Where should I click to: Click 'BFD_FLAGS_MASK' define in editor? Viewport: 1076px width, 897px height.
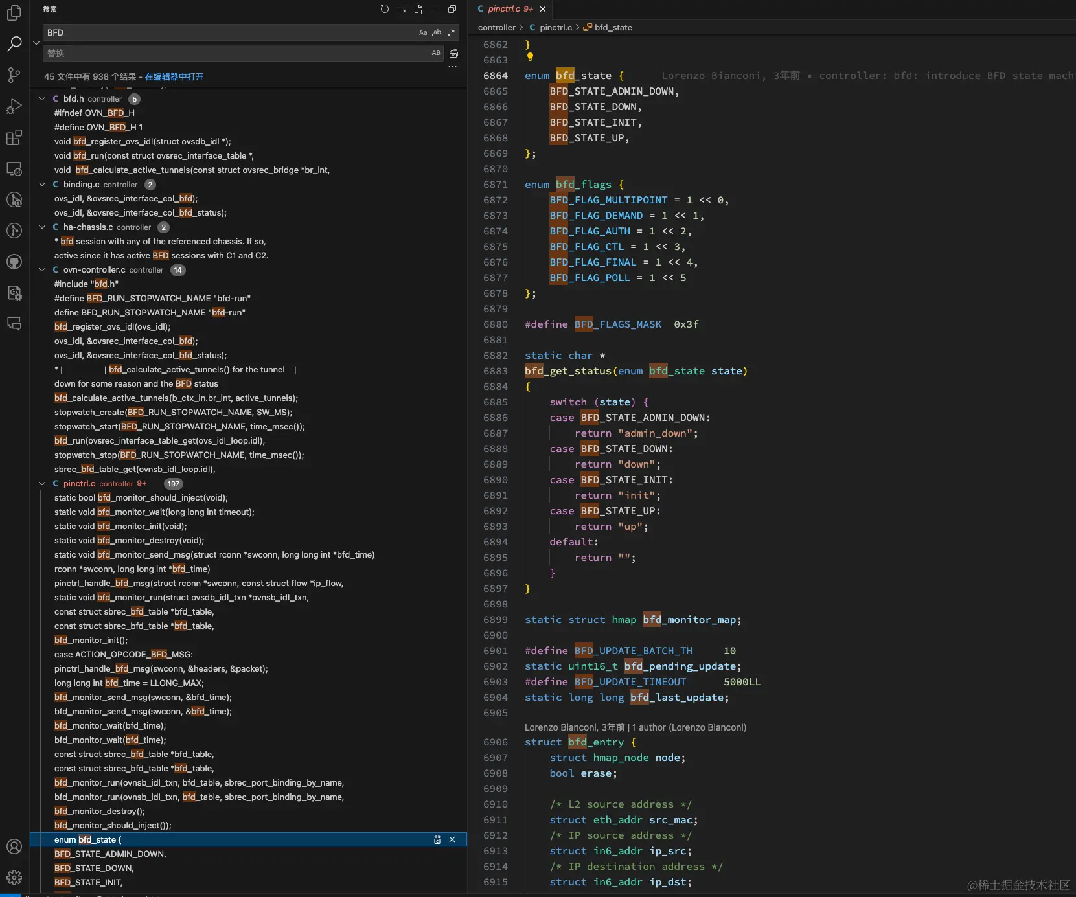point(618,324)
